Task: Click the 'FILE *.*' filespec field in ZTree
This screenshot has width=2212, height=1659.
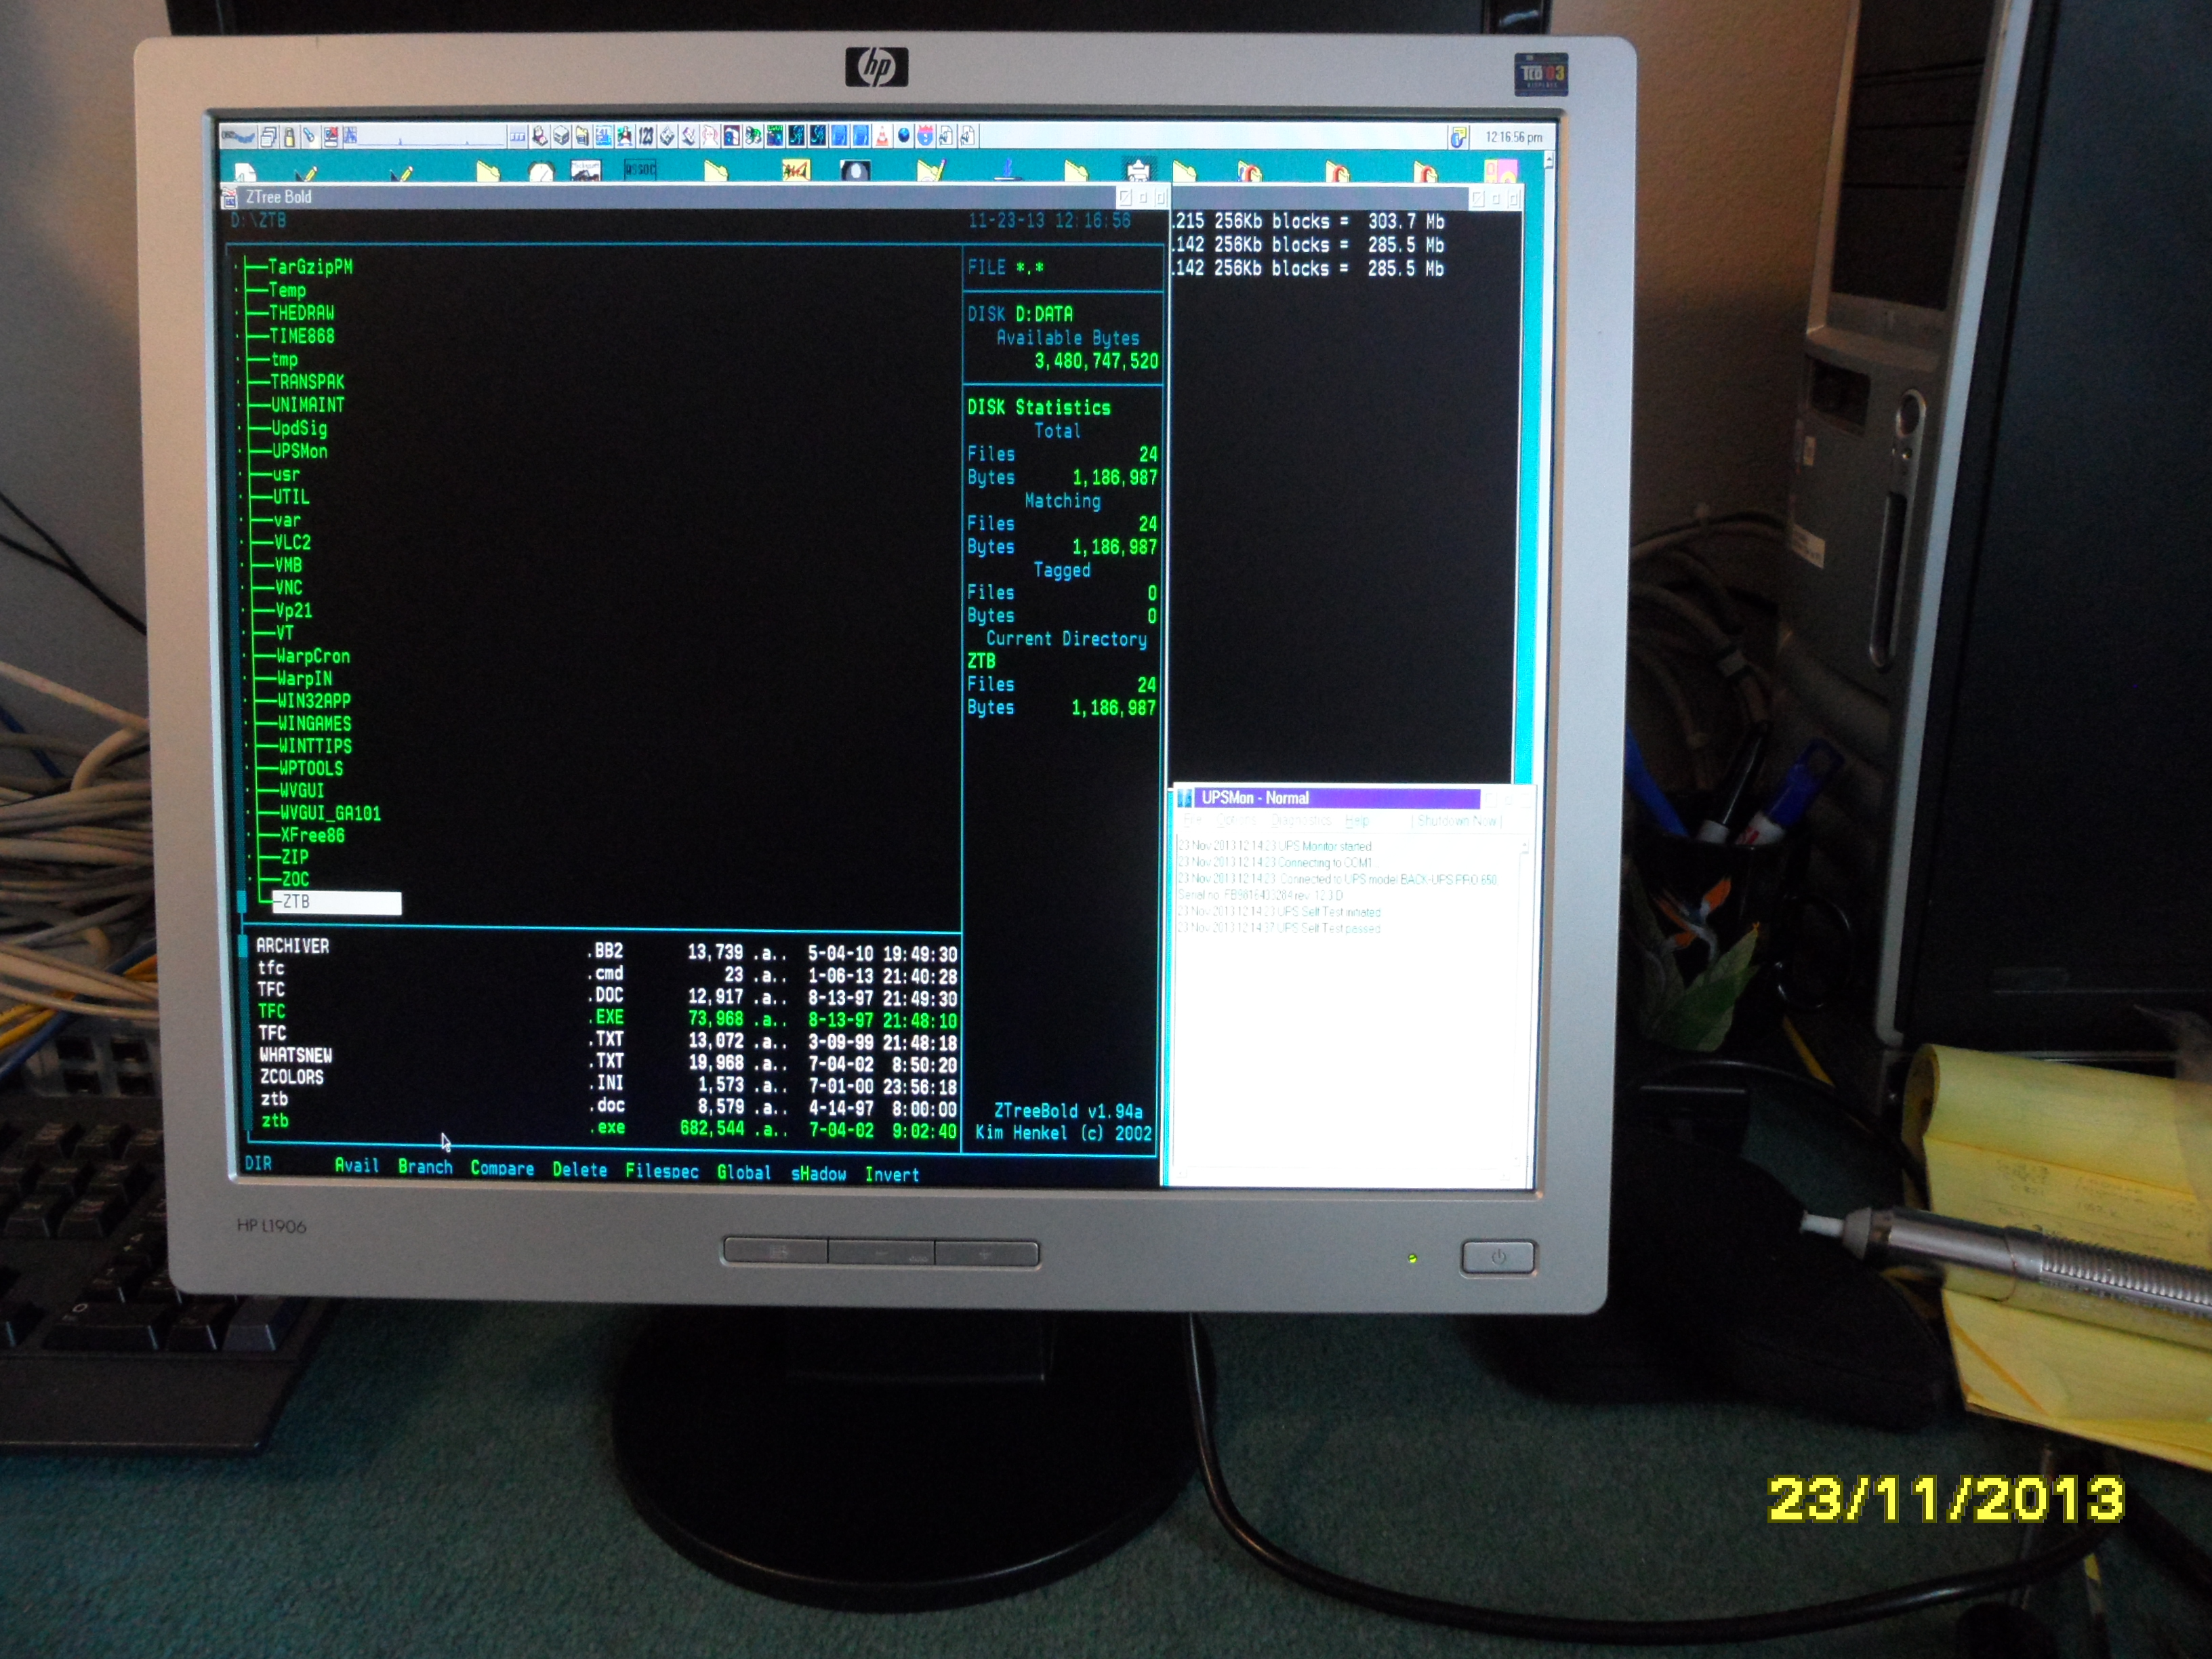Action: click(1005, 267)
